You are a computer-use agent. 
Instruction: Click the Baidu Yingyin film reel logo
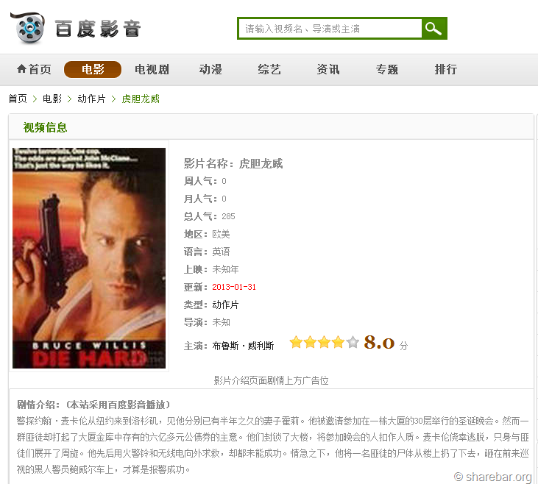pyautogui.click(x=28, y=29)
